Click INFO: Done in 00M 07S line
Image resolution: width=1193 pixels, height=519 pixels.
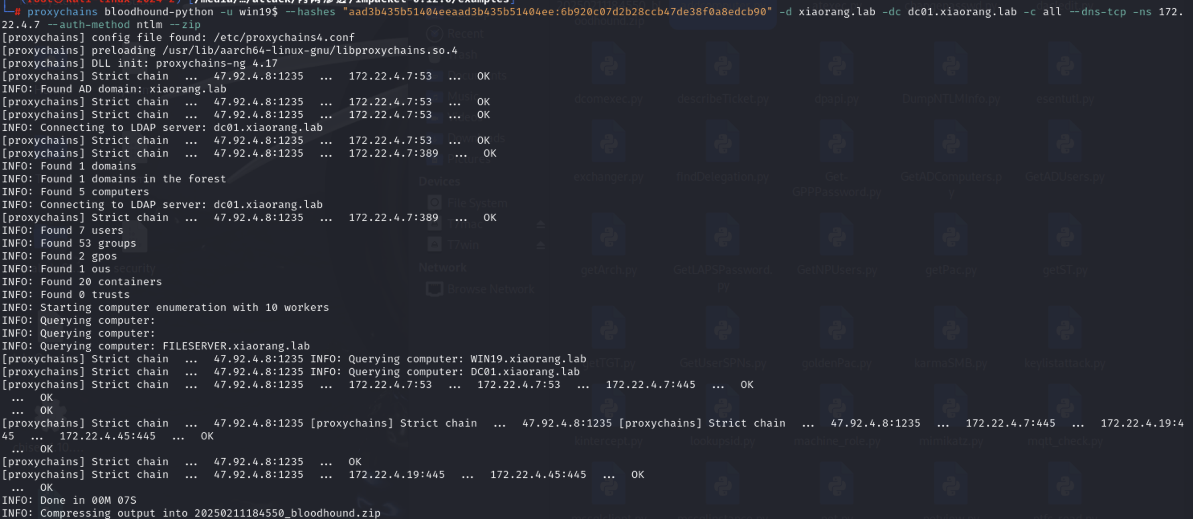pyautogui.click(x=69, y=500)
